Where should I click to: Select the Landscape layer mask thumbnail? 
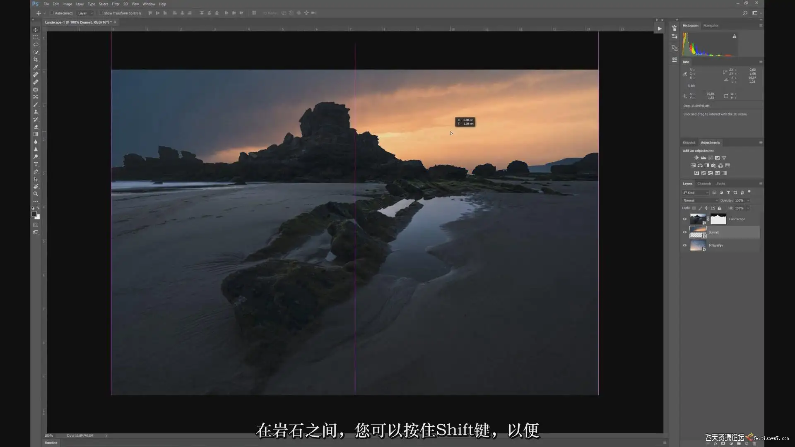718,219
